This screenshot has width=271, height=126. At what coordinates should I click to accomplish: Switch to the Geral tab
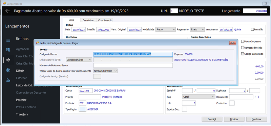[x=71, y=20]
